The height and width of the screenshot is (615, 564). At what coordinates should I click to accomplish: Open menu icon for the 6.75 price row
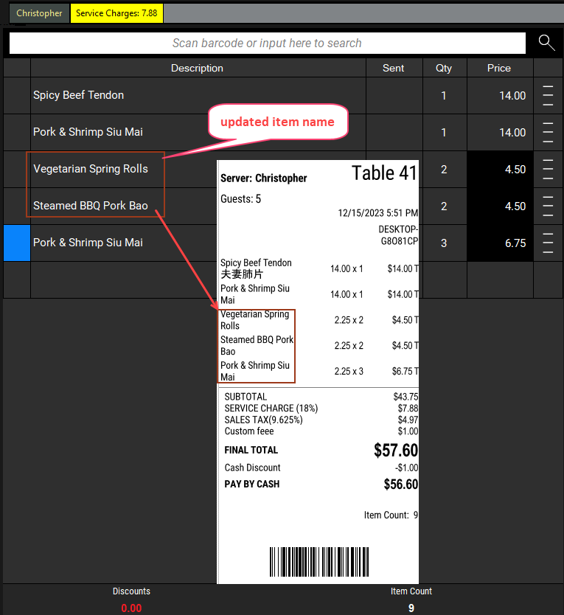tap(547, 243)
